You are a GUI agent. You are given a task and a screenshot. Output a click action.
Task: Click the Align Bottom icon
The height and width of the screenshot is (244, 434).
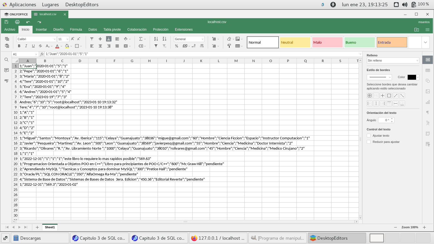[108, 39]
